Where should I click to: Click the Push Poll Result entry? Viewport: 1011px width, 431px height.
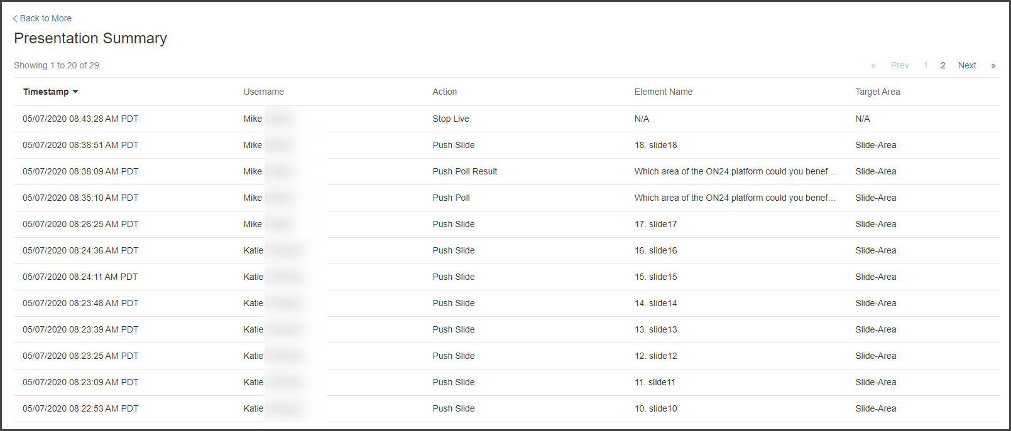pyautogui.click(x=465, y=171)
